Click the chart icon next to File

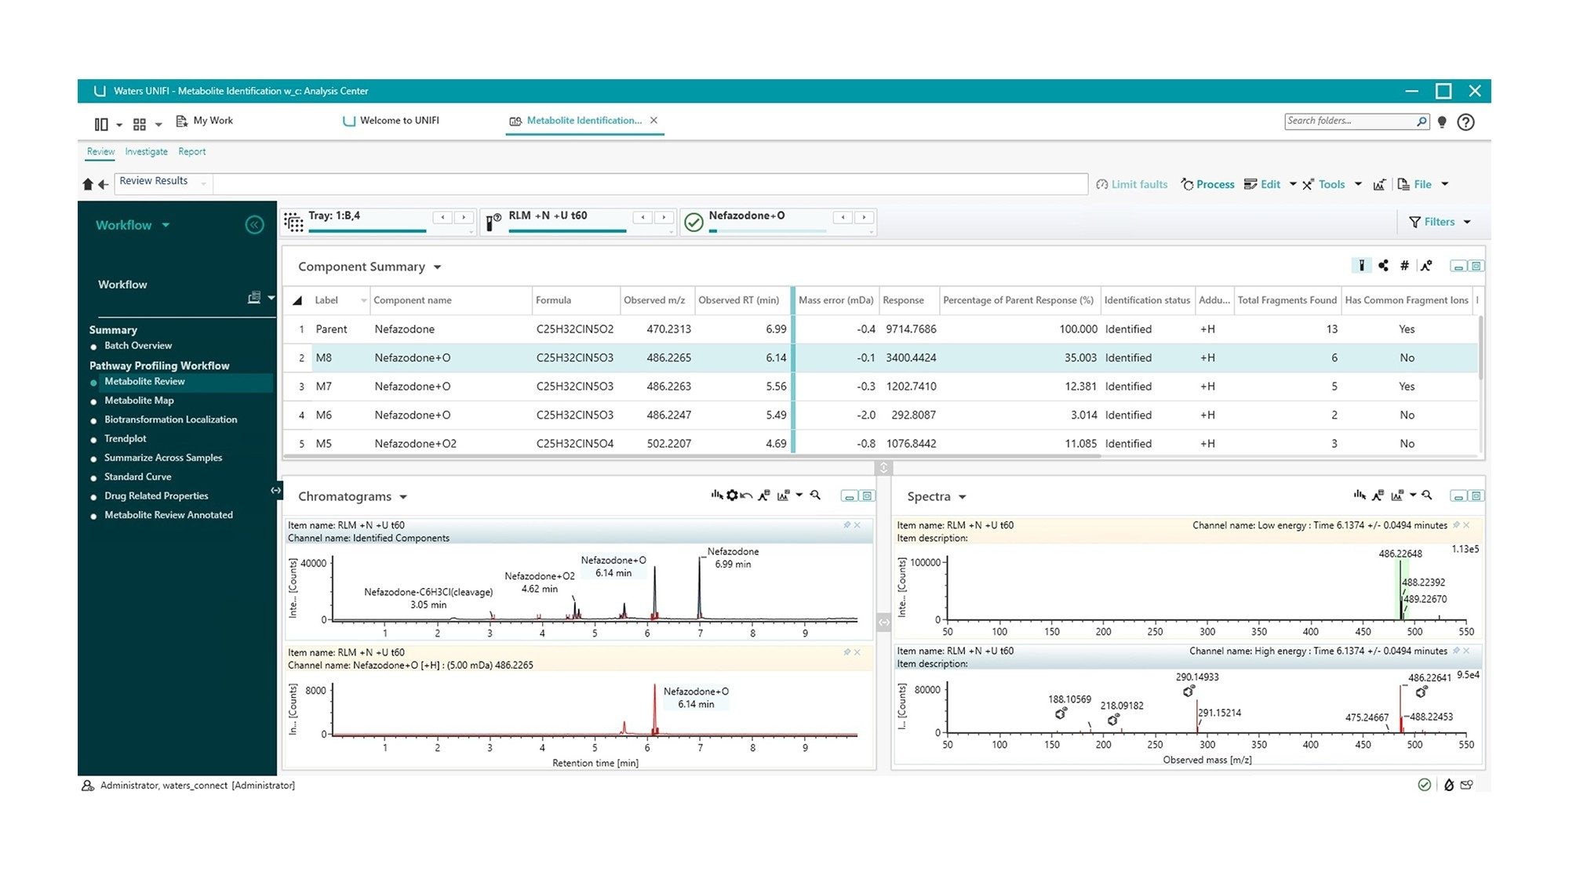pyautogui.click(x=1379, y=185)
